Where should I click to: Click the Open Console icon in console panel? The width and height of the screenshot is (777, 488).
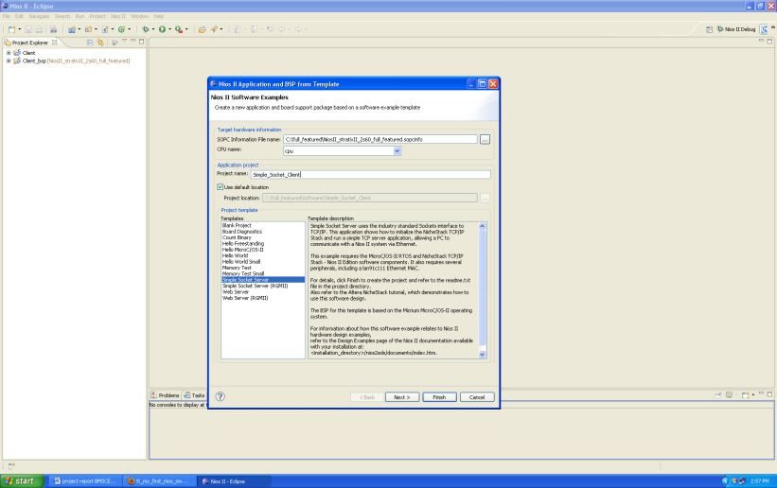pos(745,395)
